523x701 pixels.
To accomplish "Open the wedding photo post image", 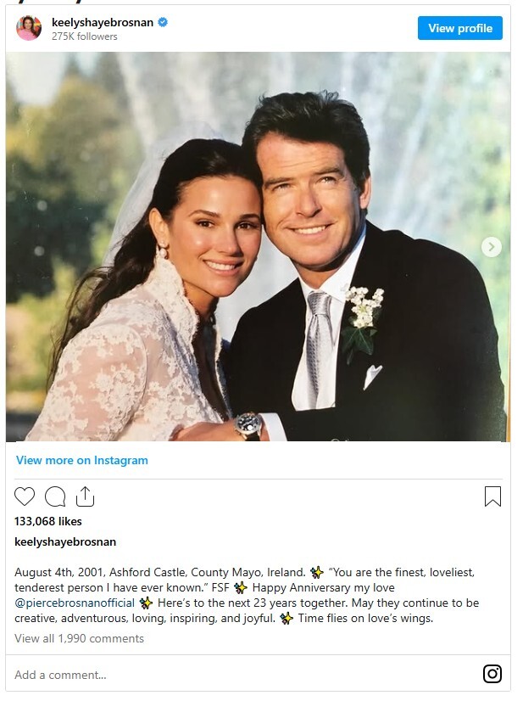I will [x=259, y=247].
